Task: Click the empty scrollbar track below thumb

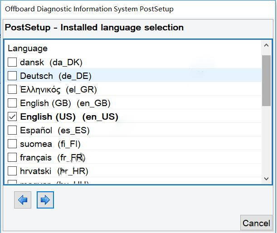Action: click(x=267, y=141)
